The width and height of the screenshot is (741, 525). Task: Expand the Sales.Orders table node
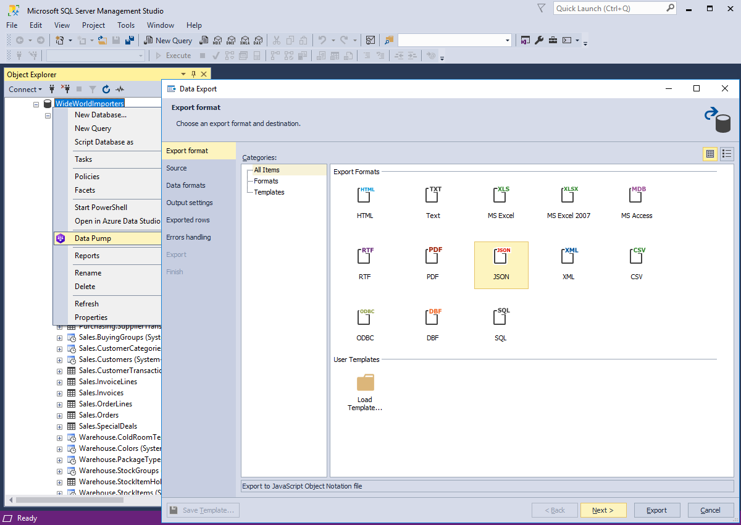click(60, 415)
